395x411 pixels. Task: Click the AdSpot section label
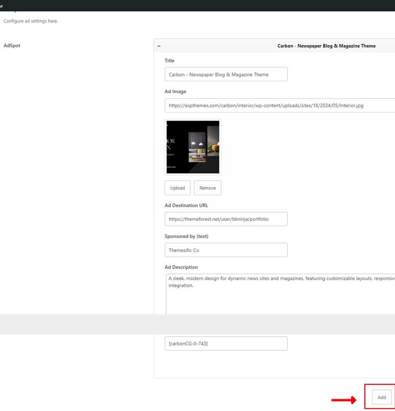(12, 45)
